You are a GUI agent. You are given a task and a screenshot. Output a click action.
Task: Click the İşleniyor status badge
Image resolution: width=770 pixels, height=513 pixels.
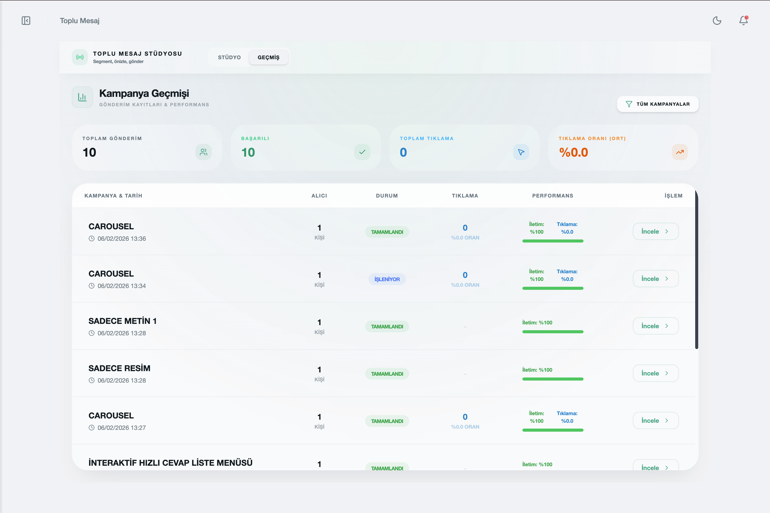[387, 279]
